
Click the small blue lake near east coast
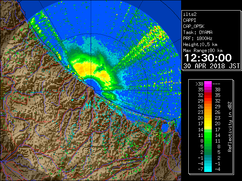coord(165,127)
